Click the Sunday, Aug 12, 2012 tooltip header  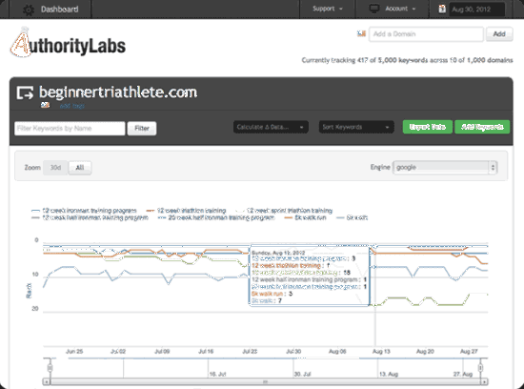click(278, 253)
